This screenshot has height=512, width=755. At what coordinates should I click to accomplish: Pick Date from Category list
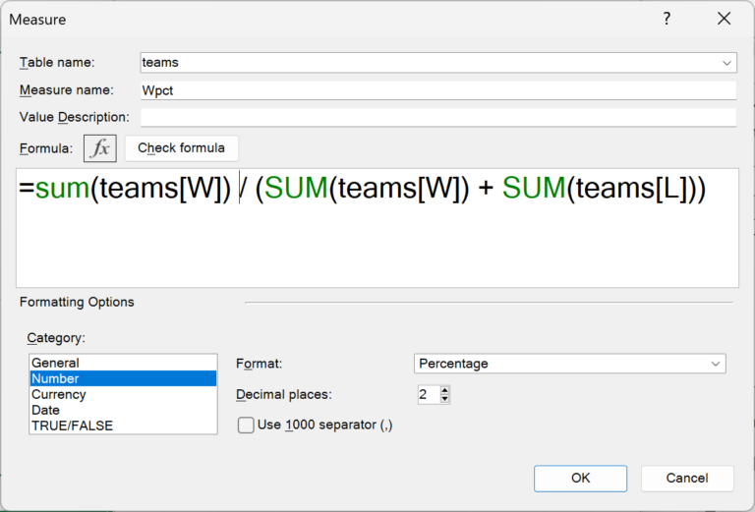coord(45,410)
